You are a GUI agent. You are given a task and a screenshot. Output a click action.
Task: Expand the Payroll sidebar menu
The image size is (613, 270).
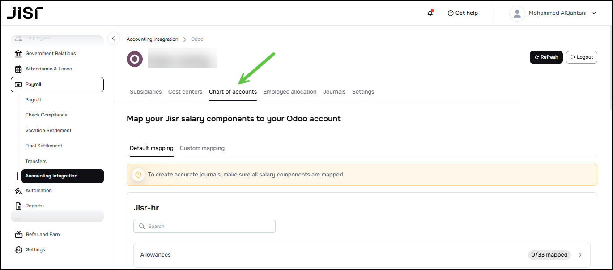click(57, 85)
